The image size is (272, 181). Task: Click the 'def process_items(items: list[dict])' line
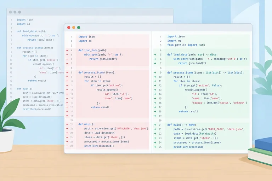click(205, 72)
